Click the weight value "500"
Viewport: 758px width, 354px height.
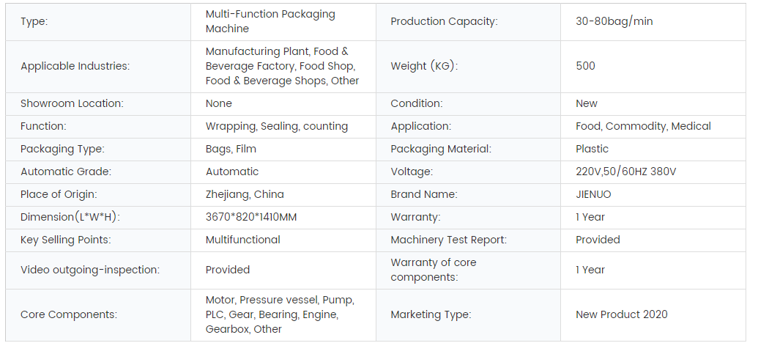[585, 66]
